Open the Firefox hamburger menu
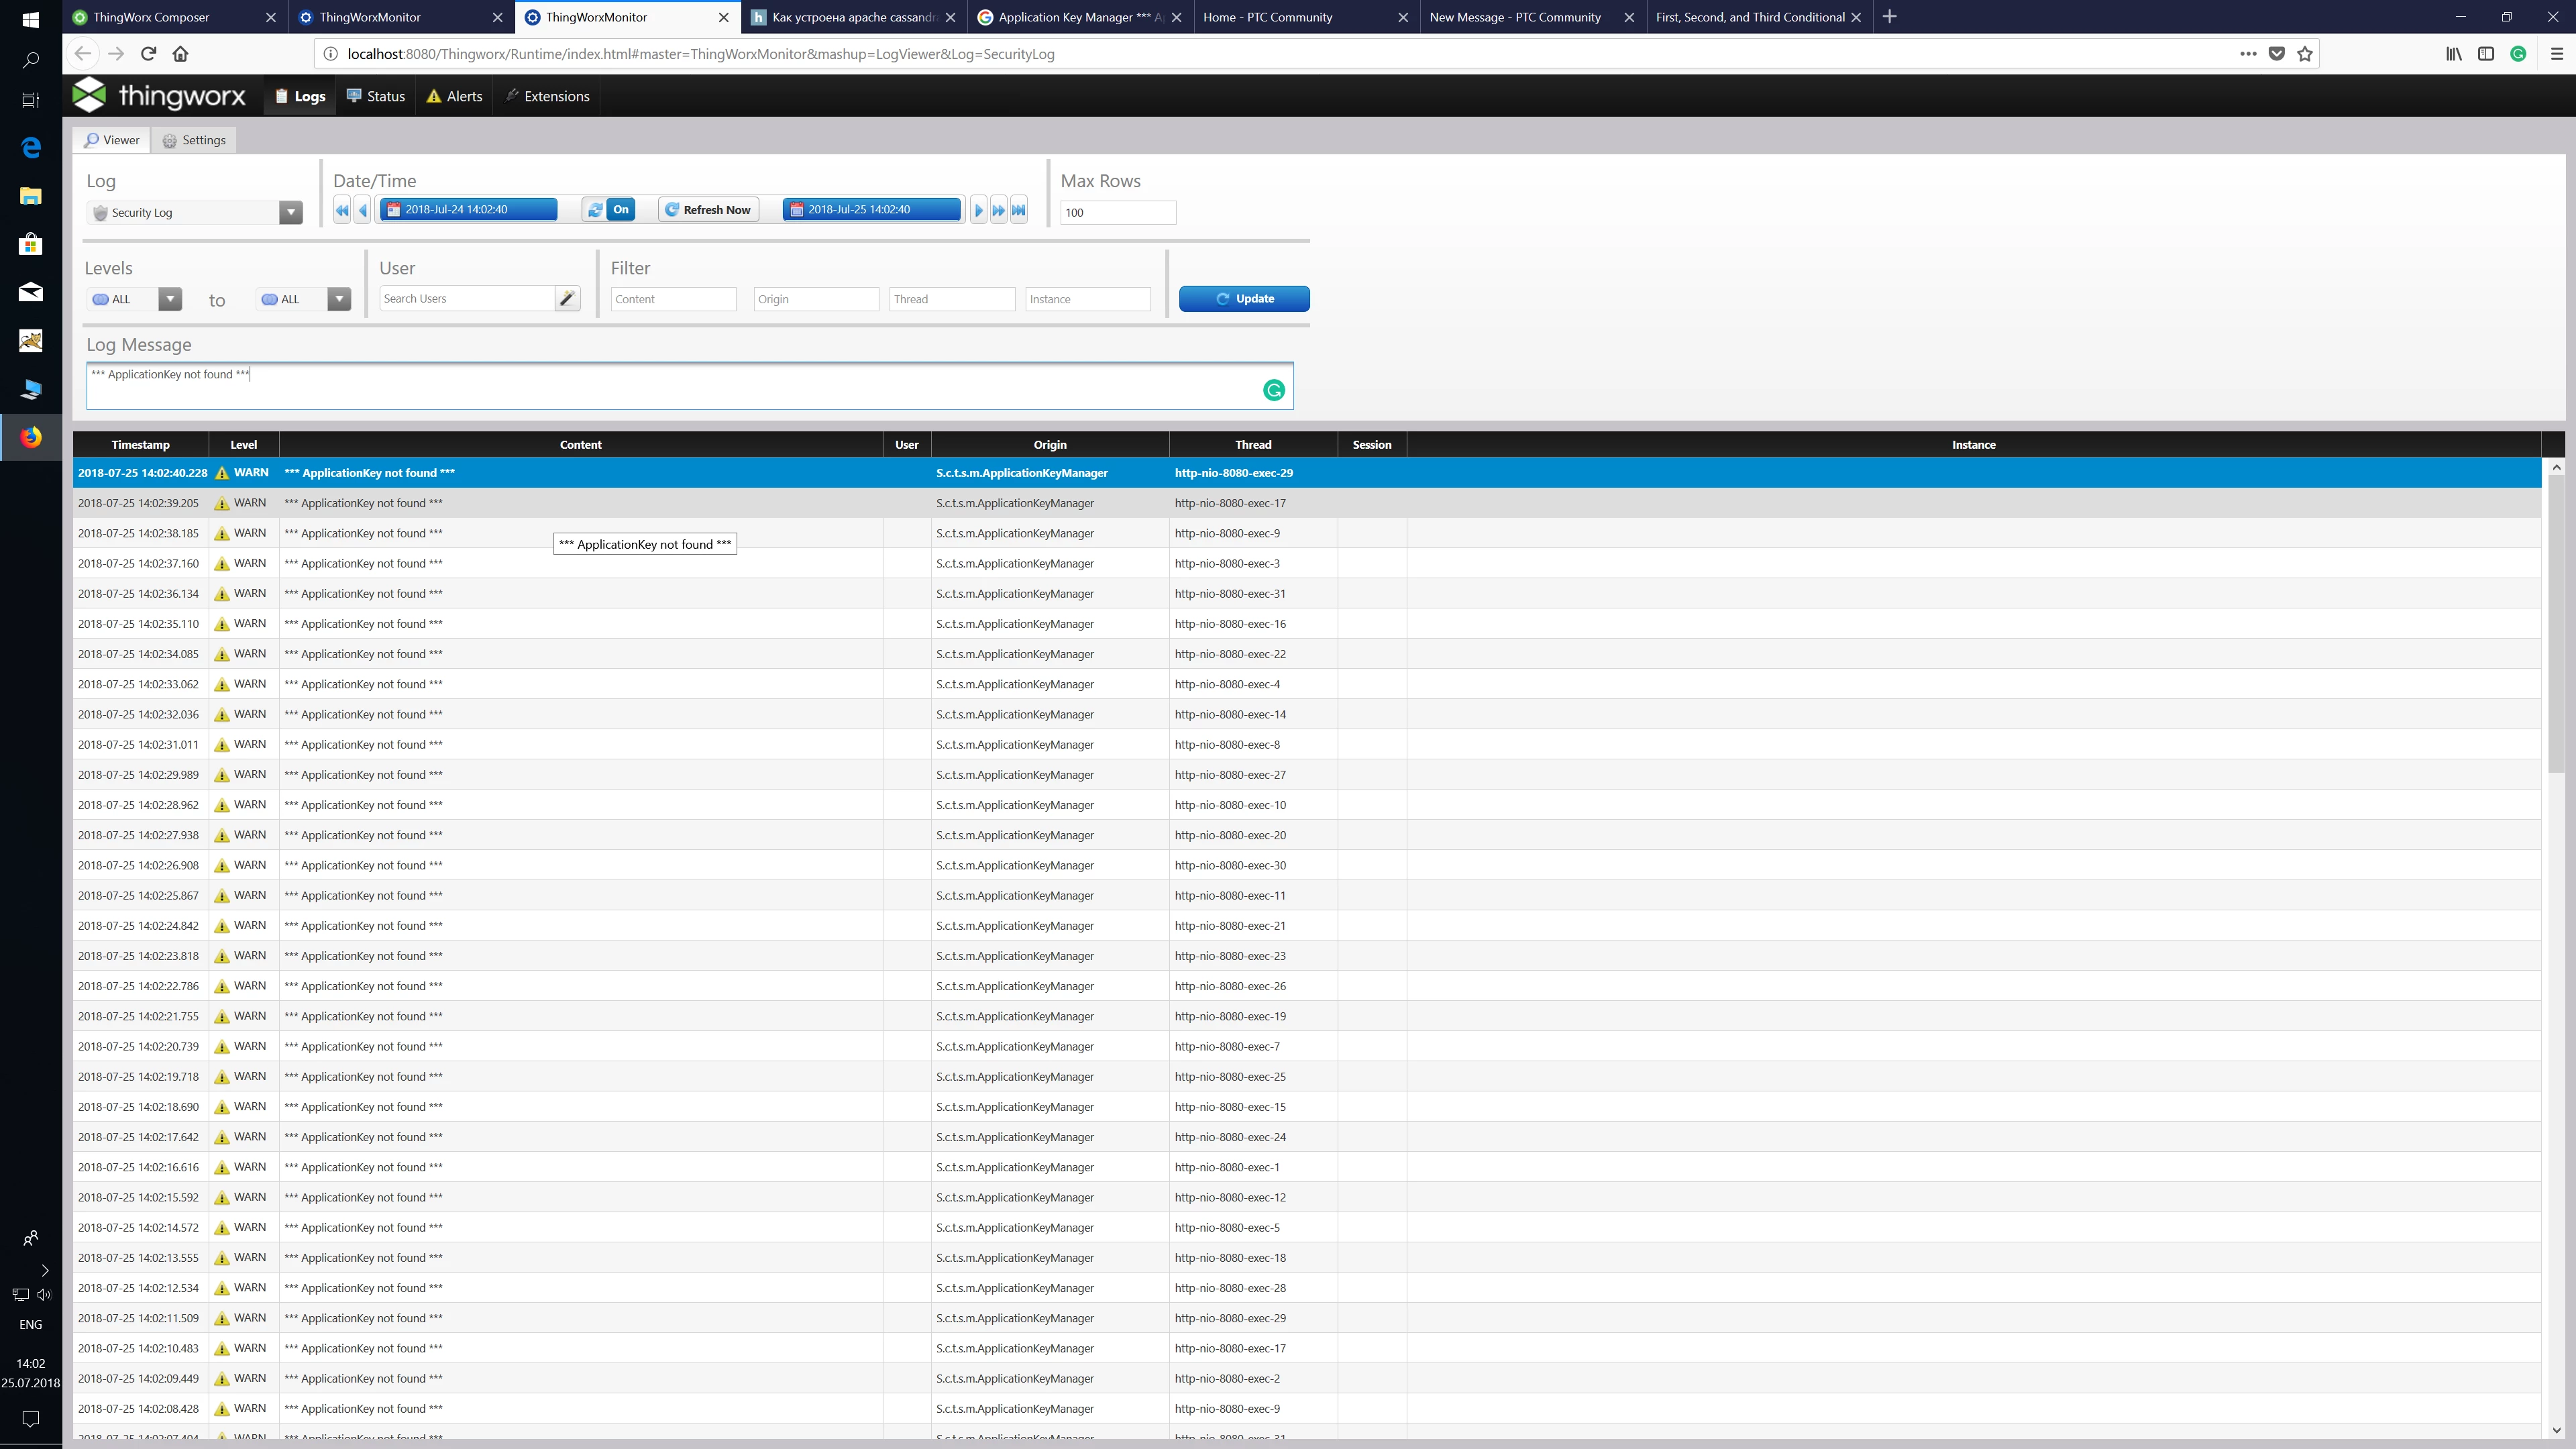This screenshot has height=1449, width=2576. click(2557, 54)
